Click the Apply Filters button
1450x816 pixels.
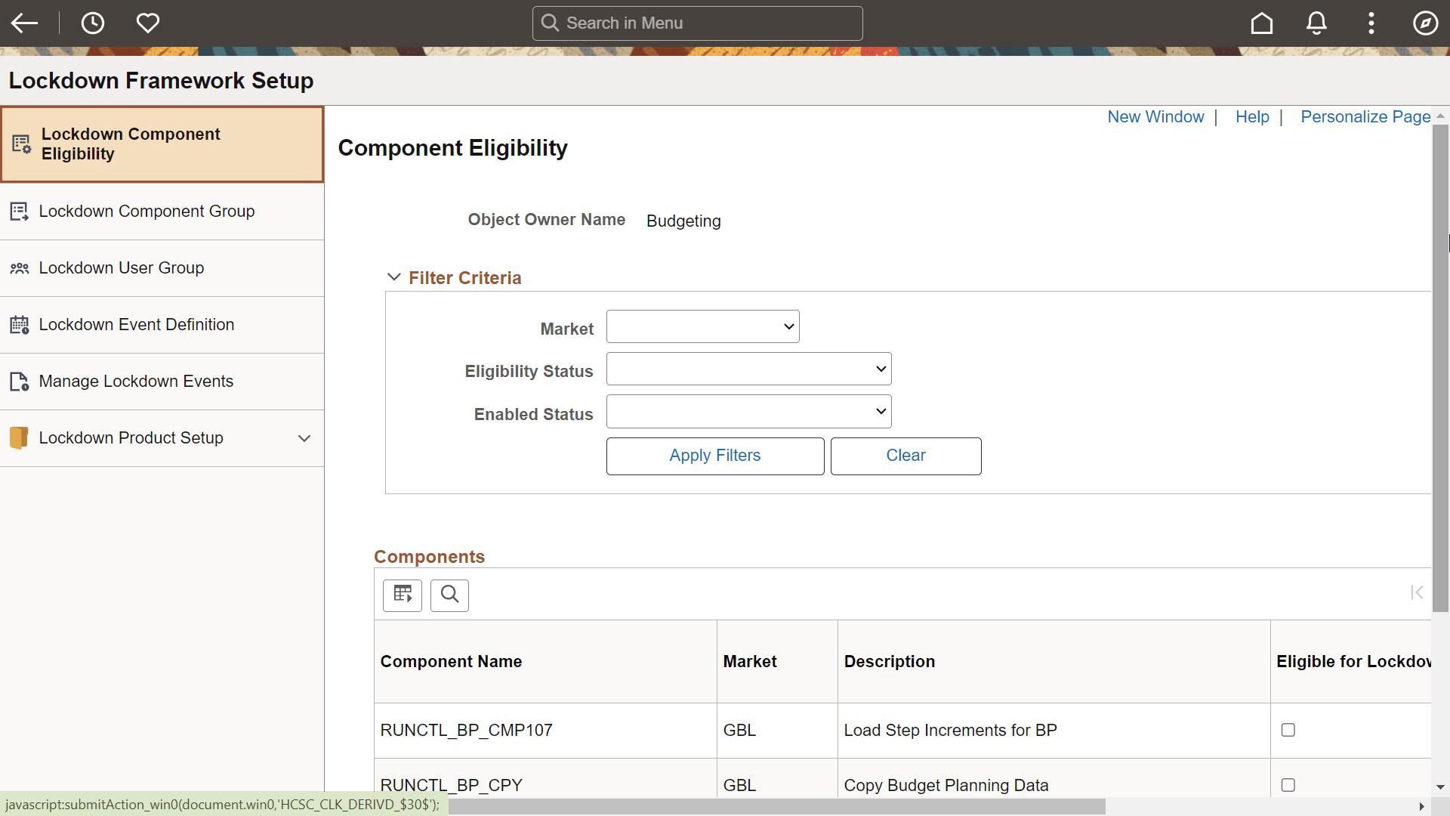click(715, 456)
